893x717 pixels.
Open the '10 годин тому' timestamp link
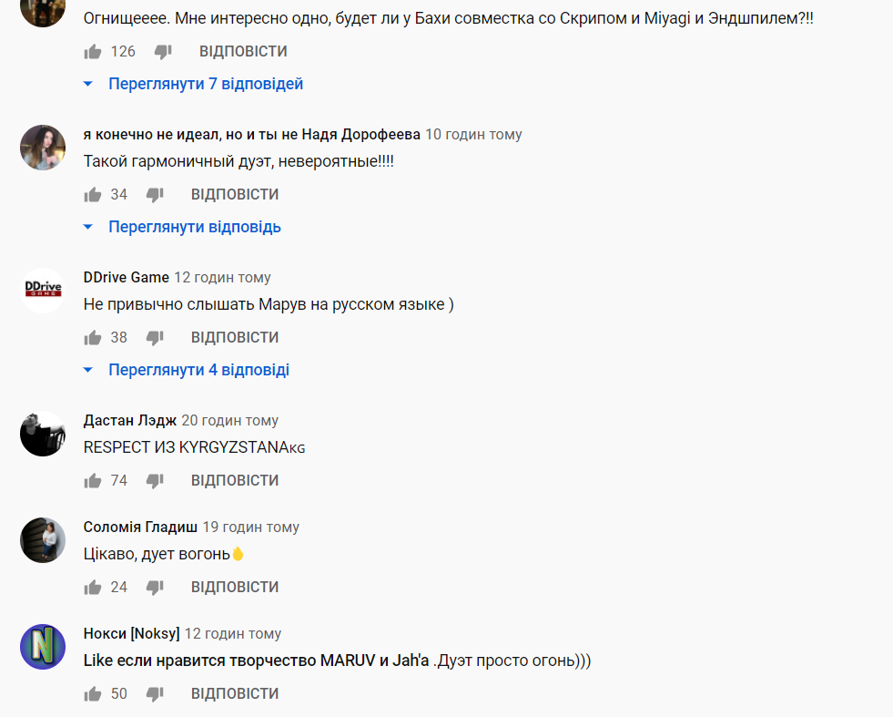point(473,134)
